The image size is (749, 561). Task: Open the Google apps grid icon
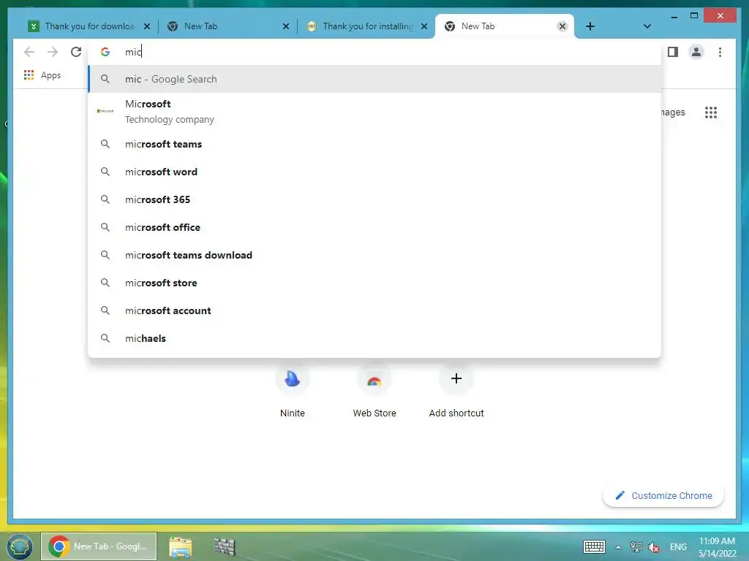point(711,112)
